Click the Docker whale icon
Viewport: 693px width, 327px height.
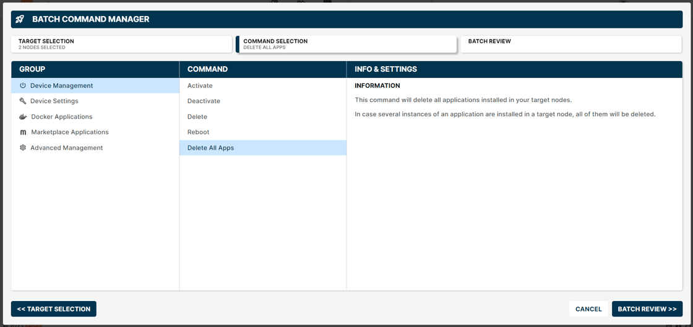[x=23, y=117]
